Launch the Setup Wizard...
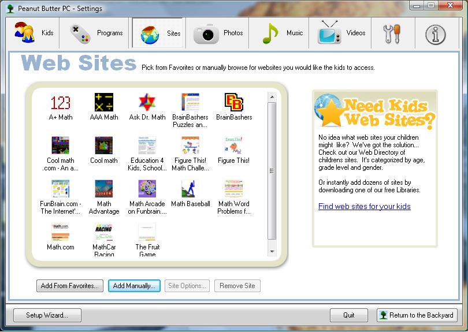The width and height of the screenshot is (468, 332). (x=47, y=315)
